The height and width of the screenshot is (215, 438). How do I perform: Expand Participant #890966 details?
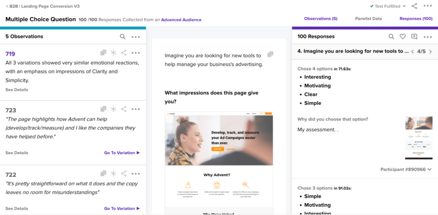[x=406, y=170]
